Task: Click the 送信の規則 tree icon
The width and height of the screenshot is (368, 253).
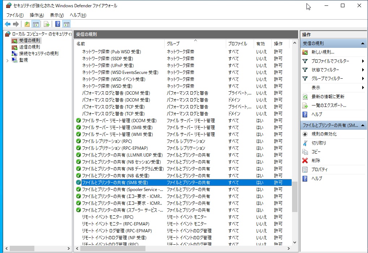Action: tap(14, 47)
